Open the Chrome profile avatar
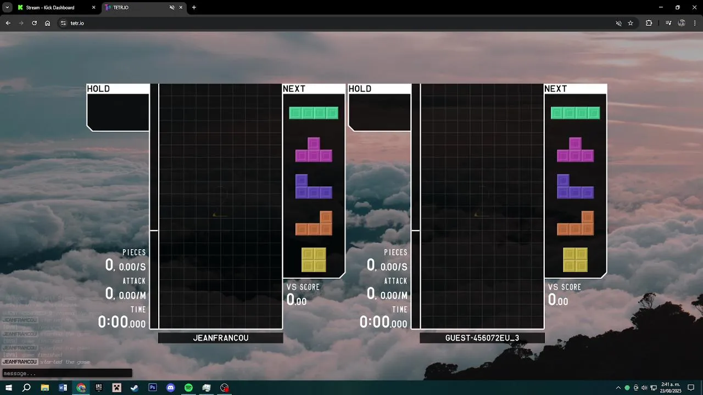This screenshot has height=395, width=703. pos(682,23)
